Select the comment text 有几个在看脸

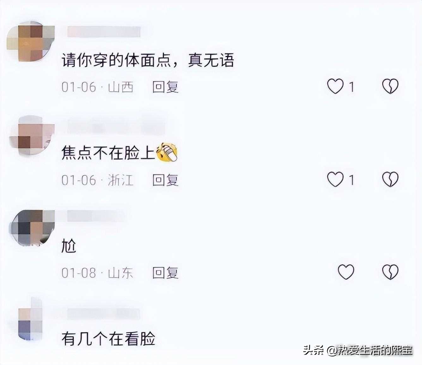pyautogui.click(x=108, y=338)
